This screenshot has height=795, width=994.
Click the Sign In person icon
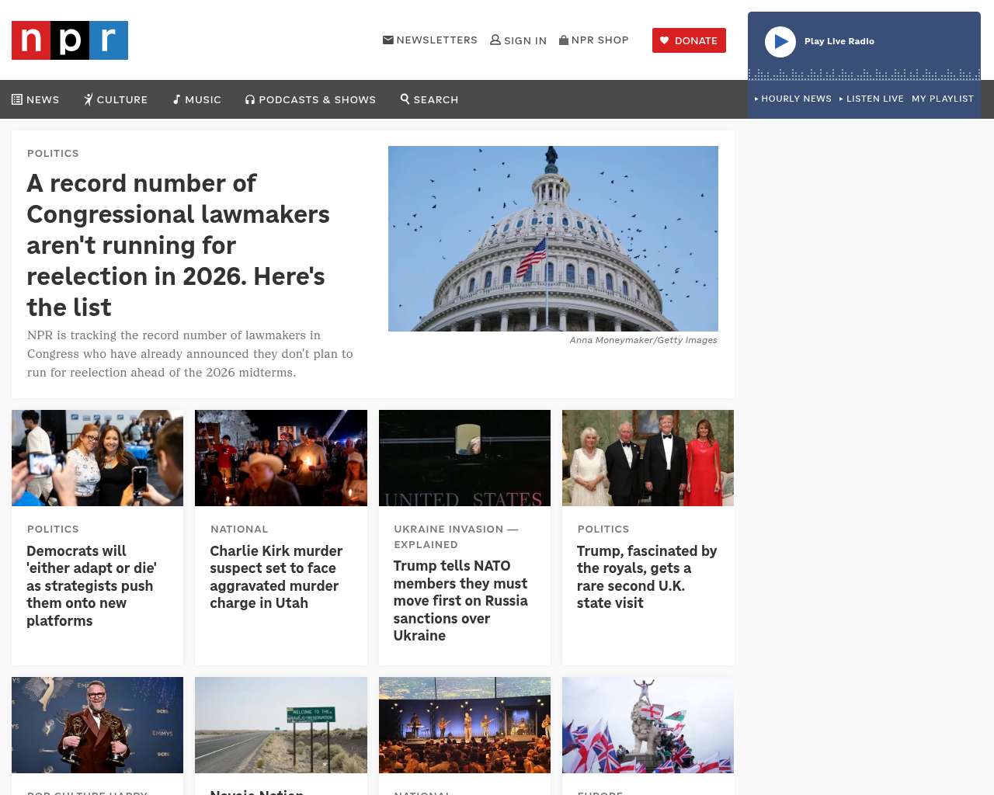pyautogui.click(x=495, y=40)
